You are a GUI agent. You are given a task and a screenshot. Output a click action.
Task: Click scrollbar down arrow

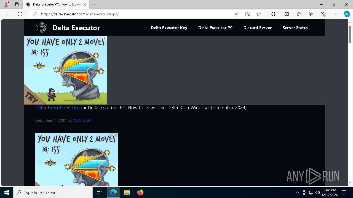pos(350,183)
